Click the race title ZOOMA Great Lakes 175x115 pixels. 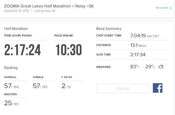tap(49, 6)
